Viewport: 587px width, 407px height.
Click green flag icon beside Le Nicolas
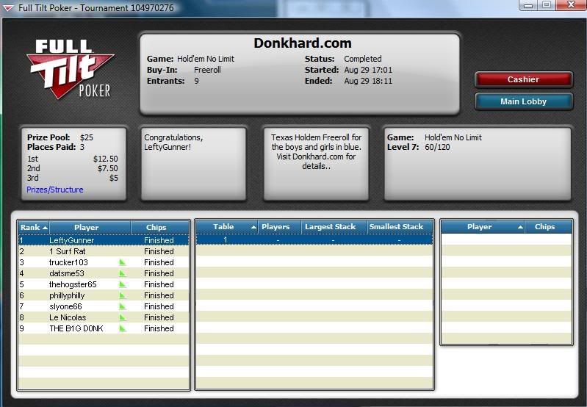click(123, 317)
